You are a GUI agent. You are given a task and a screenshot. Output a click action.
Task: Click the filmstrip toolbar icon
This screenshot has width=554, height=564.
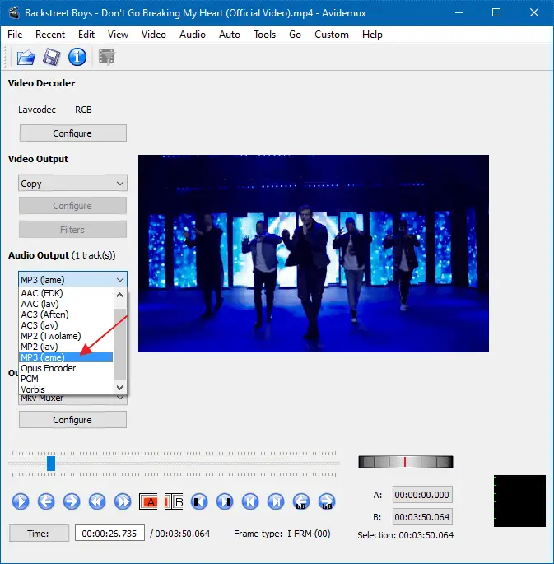pyautogui.click(x=106, y=57)
